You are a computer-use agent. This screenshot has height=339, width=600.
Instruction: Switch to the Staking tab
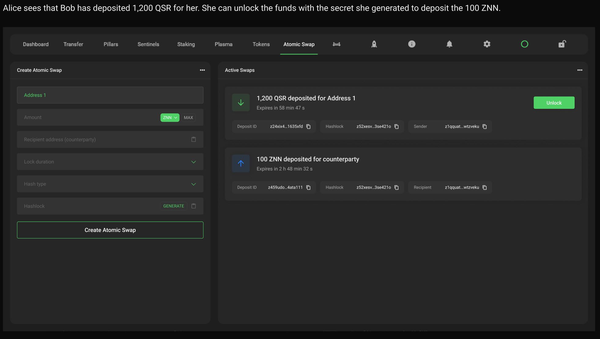click(186, 44)
